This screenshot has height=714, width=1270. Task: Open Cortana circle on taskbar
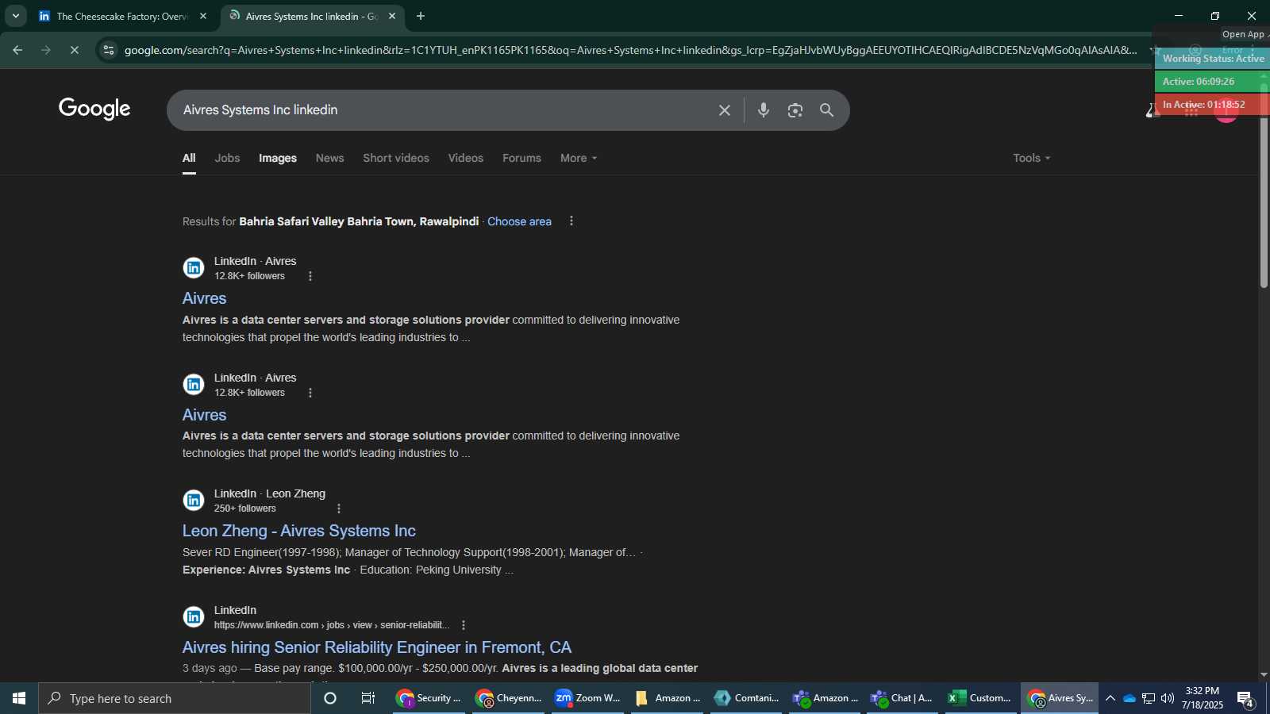coord(330,698)
